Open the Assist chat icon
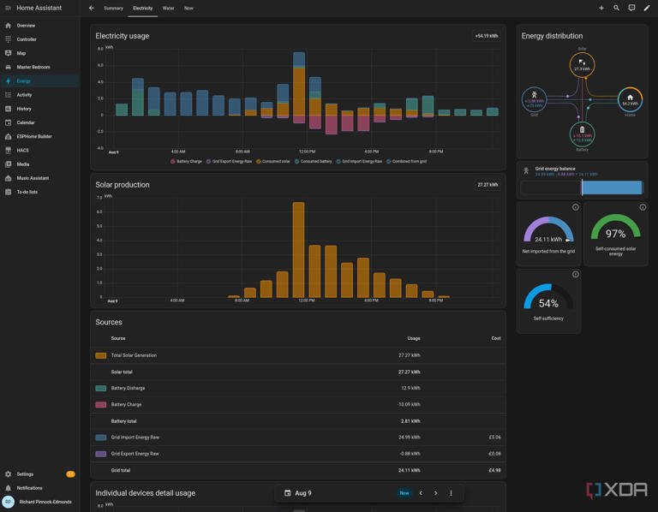The image size is (658, 512). (x=631, y=8)
